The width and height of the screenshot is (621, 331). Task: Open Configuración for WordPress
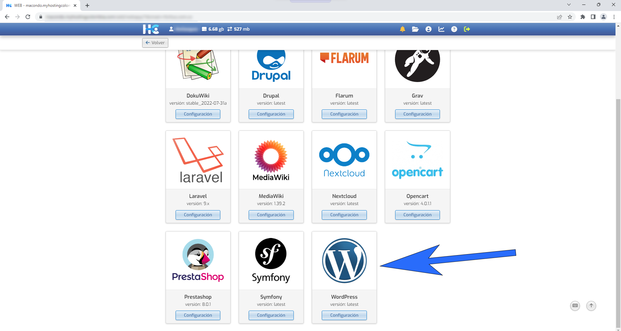click(344, 315)
